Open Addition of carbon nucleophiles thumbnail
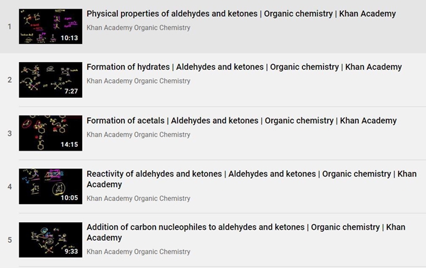The height and width of the screenshot is (268, 426). pyautogui.click(x=51, y=240)
